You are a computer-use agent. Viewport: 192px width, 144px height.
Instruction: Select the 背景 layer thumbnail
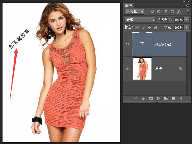click(142, 69)
